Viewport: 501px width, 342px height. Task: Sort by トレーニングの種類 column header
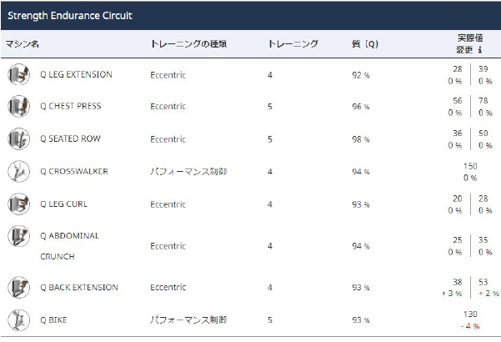click(188, 44)
